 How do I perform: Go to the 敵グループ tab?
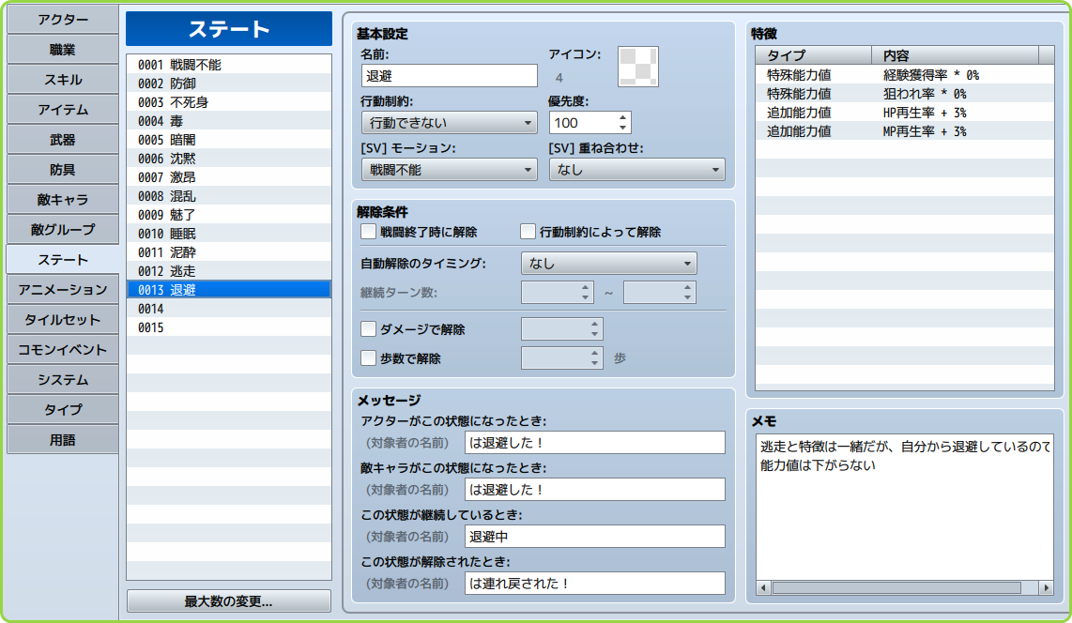click(x=63, y=230)
